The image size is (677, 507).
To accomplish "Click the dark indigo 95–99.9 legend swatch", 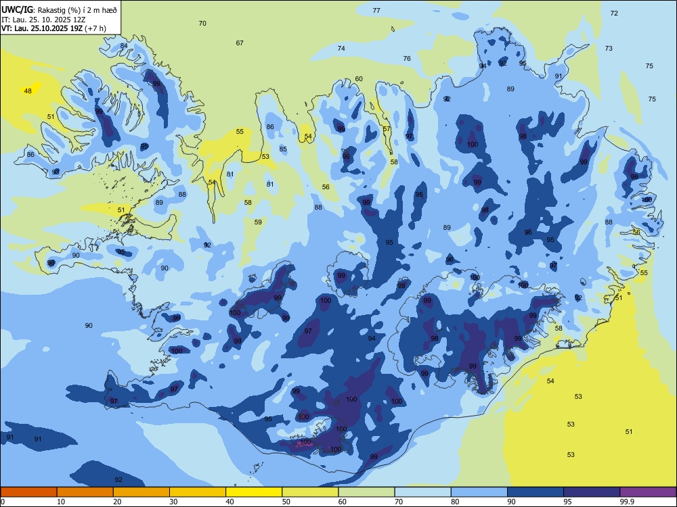I will (x=592, y=492).
